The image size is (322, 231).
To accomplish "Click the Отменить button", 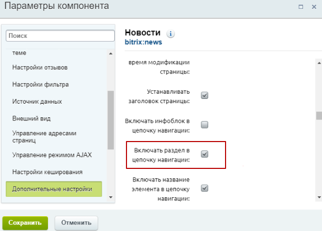I will click(x=76, y=223).
